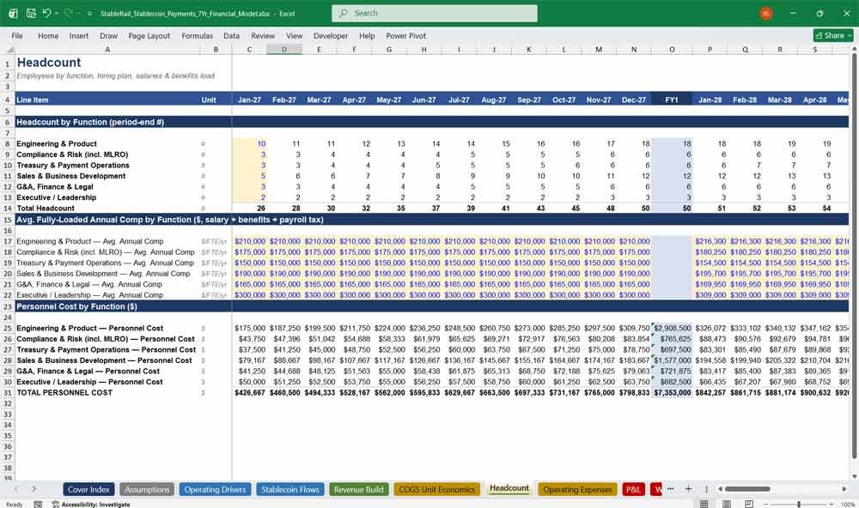Click the user account avatar
This screenshot has height=508, width=859.
tap(766, 13)
